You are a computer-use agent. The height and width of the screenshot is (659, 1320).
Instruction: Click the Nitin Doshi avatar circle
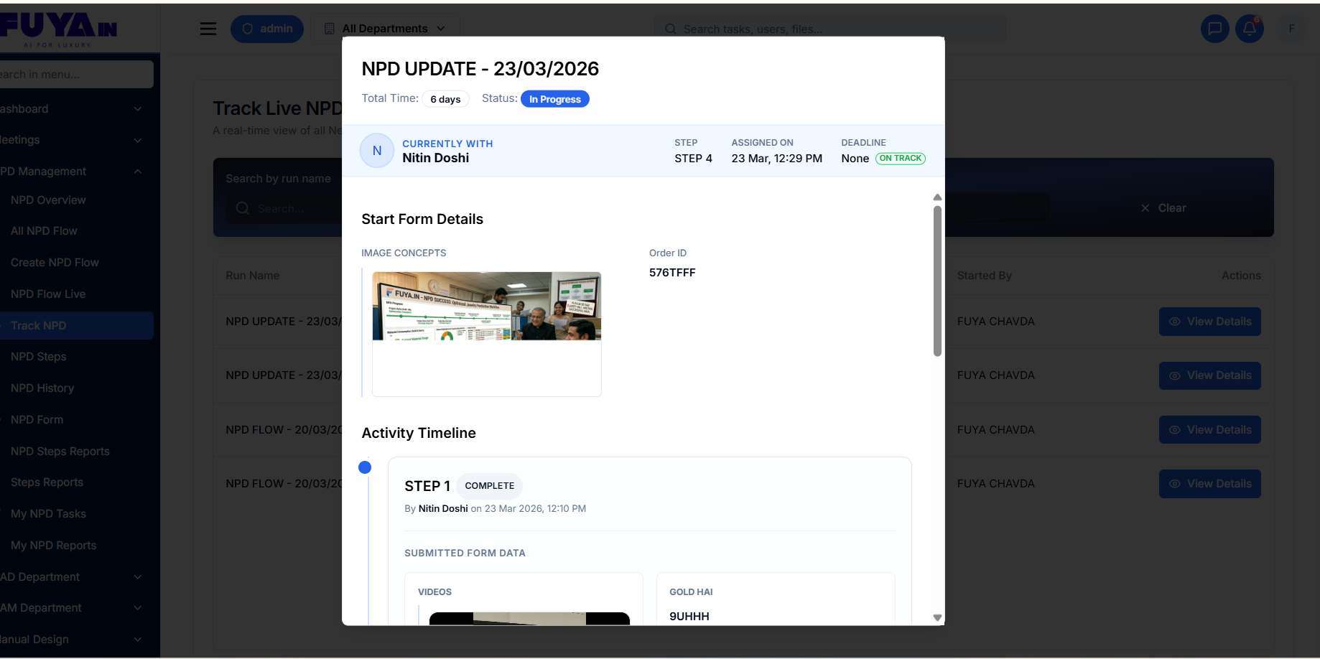(x=376, y=151)
